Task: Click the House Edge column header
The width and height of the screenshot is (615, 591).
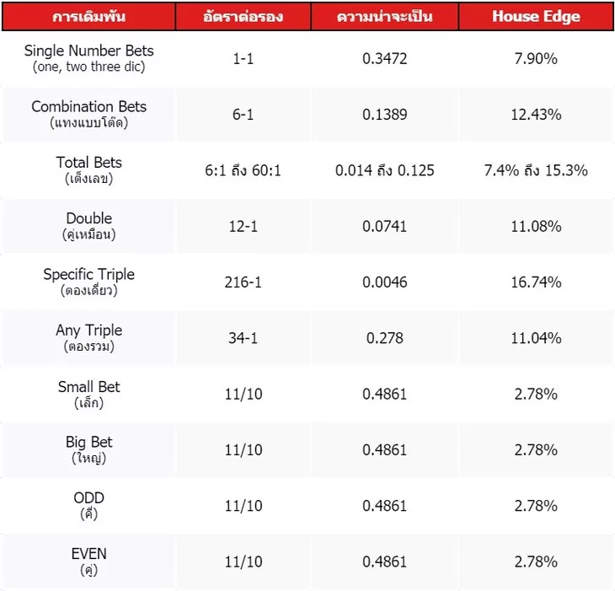Action: tap(535, 16)
